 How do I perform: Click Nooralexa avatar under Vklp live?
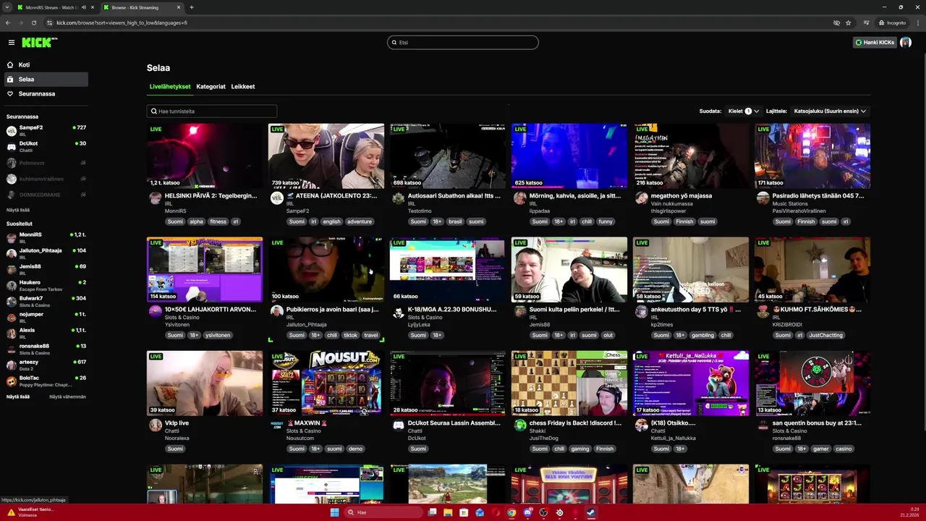coord(155,426)
